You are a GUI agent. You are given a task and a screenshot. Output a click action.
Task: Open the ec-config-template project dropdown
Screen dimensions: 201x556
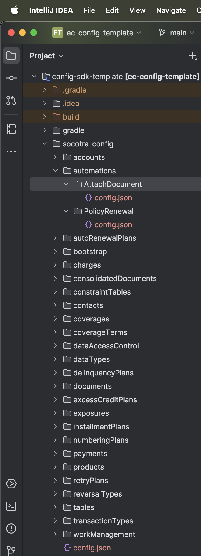pos(97,33)
